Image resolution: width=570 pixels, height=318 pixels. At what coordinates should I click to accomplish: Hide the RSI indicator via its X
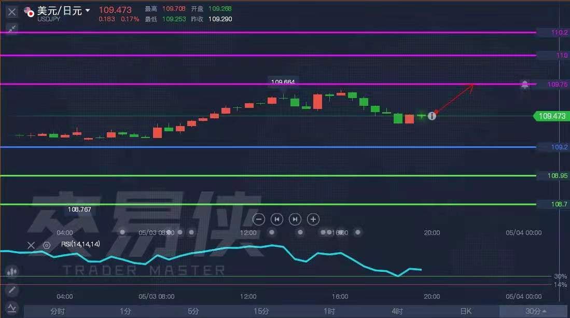pos(31,245)
